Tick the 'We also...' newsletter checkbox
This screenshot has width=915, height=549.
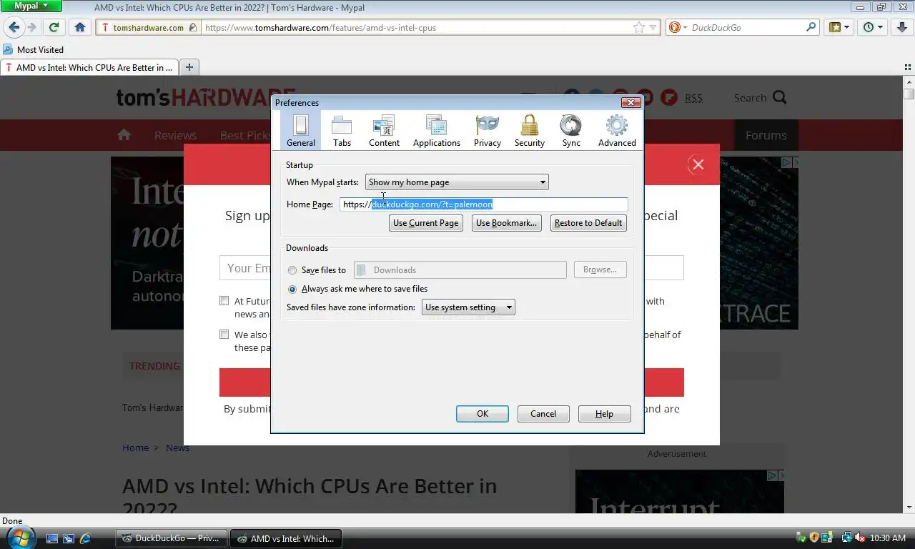click(224, 334)
